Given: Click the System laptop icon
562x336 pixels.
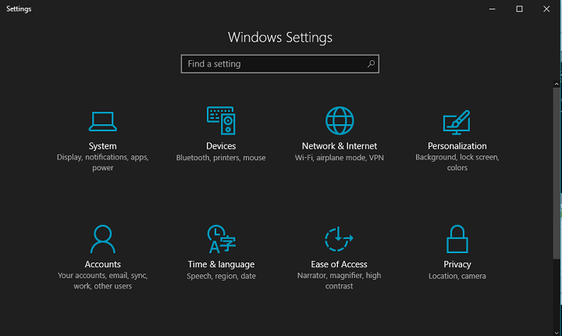Looking at the screenshot, I should pos(102,121).
